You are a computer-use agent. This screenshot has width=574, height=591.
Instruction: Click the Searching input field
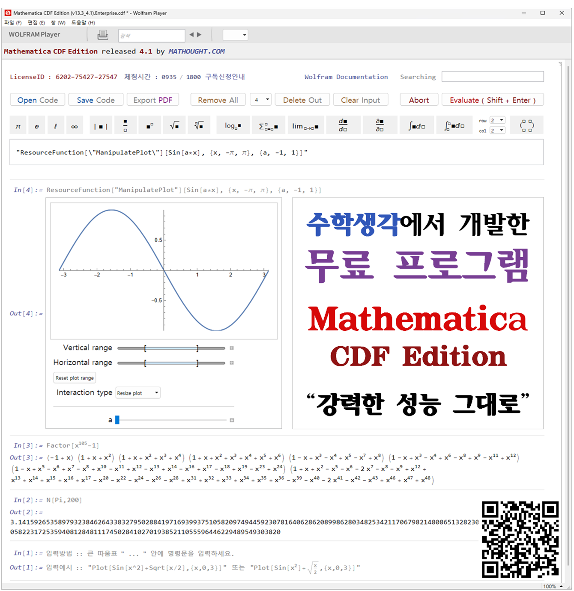coord(493,77)
